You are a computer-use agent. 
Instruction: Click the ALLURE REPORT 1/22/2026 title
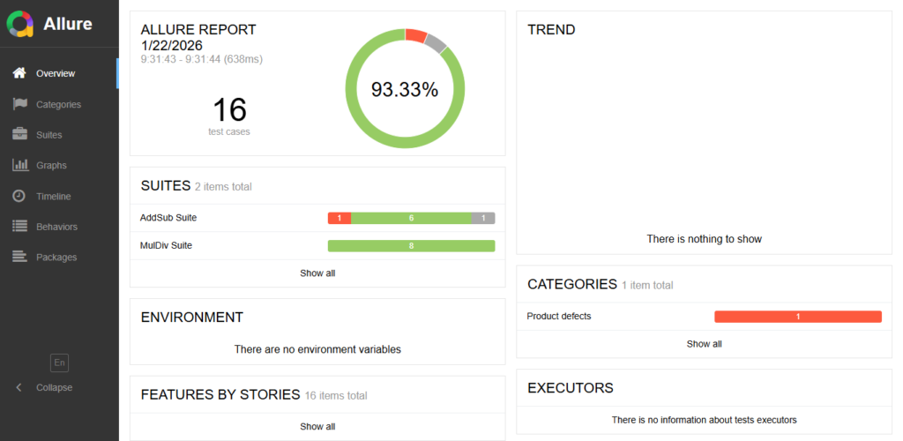tap(198, 37)
